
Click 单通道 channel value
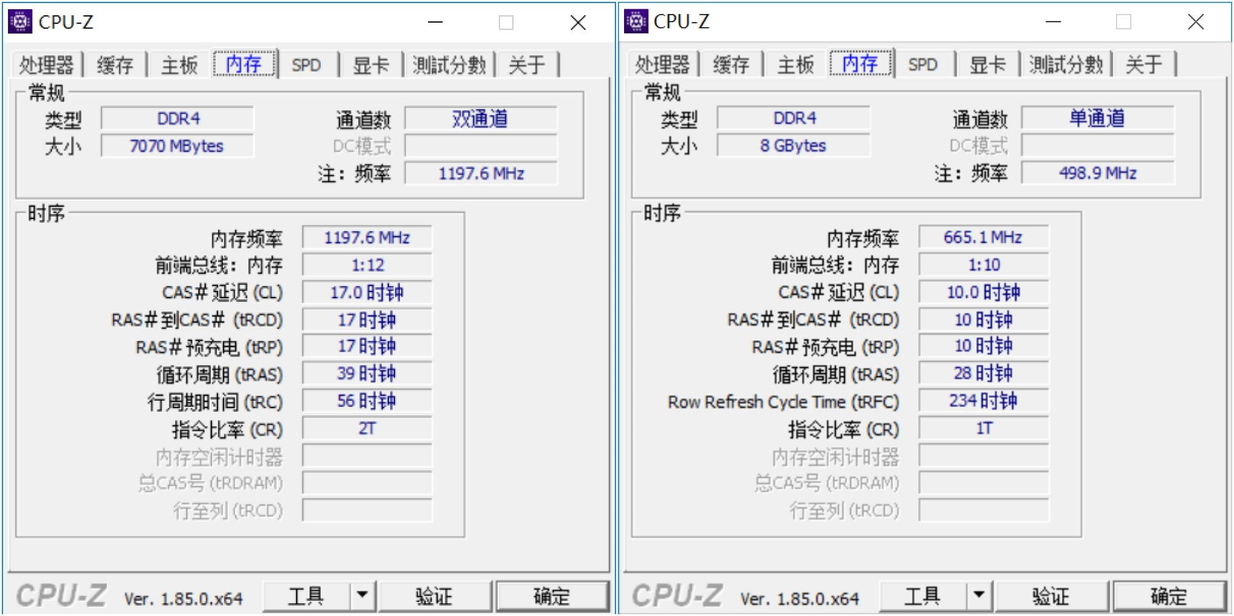[1097, 118]
